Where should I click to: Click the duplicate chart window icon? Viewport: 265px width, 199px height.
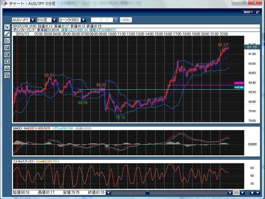pos(7,75)
